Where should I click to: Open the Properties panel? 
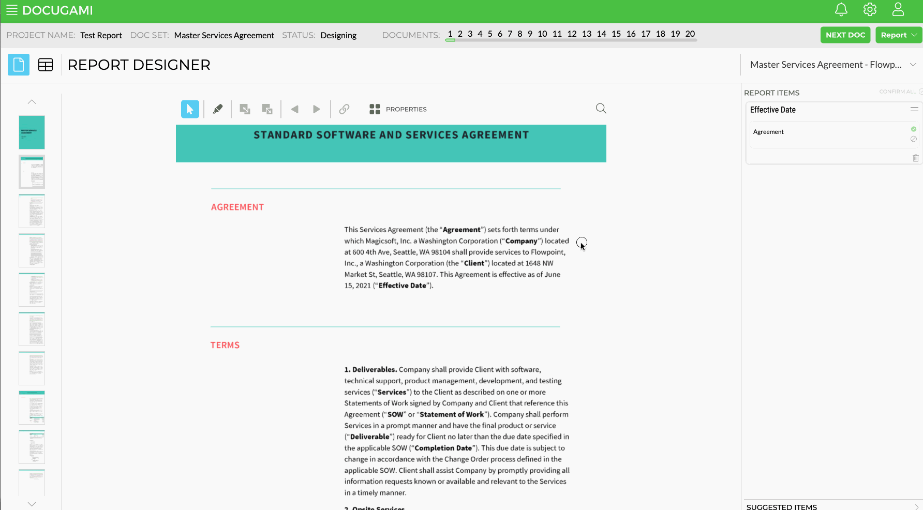coord(397,109)
